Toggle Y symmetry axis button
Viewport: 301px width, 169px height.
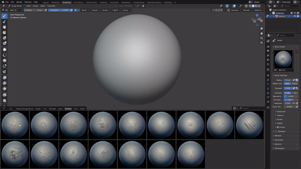click(x=219, y=10)
